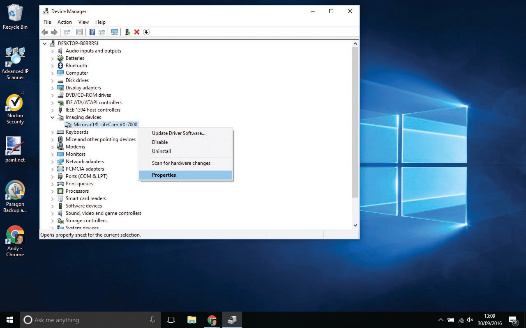Click the scan for hardware changes toolbar icon
This screenshot has height=328, width=526.
point(115,32)
